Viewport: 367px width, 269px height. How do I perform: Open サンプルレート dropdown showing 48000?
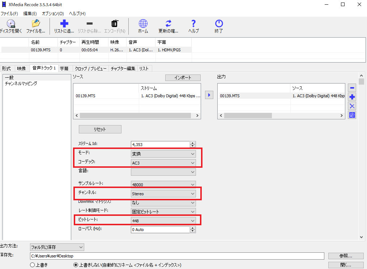click(163, 184)
